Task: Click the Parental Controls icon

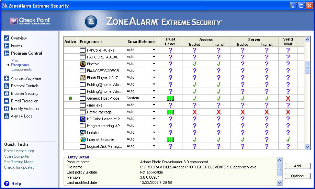Action: tap(7, 86)
